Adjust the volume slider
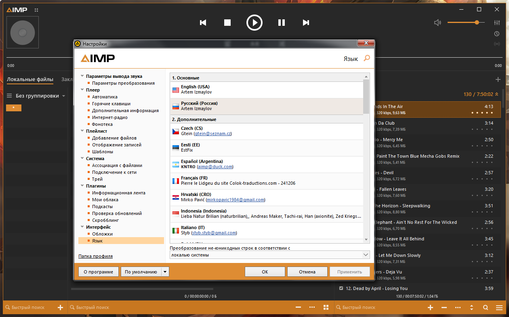The width and height of the screenshot is (509, 317). pos(466,23)
